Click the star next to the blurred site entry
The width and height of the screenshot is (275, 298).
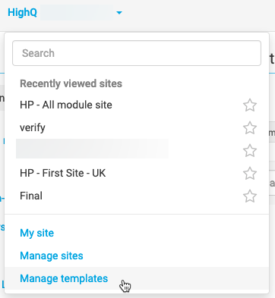pyautogui.click(x=250, y=150)
